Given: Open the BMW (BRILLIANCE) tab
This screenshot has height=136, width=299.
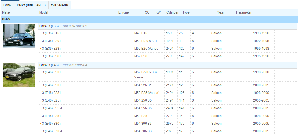Looking at the screenshot, I should [x=31, y=5].
